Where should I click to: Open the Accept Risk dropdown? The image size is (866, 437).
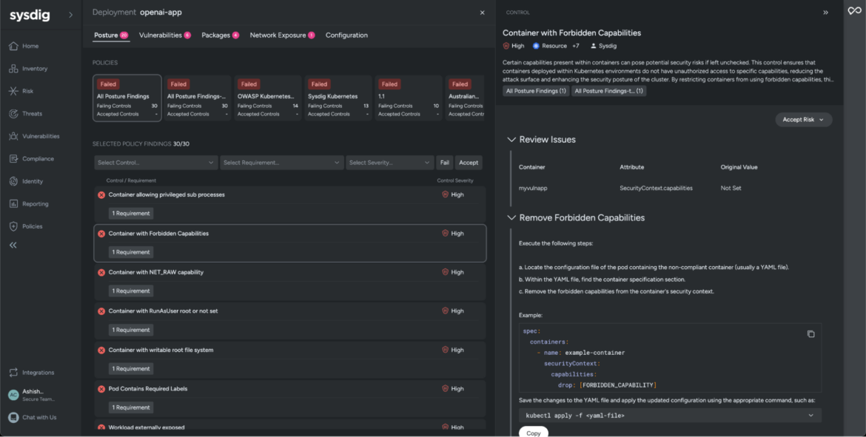pos(804,120)
